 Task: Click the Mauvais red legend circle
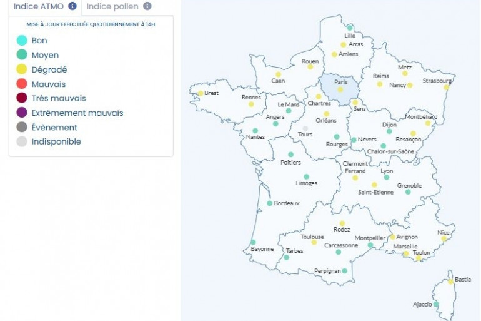tap(22, 84)
